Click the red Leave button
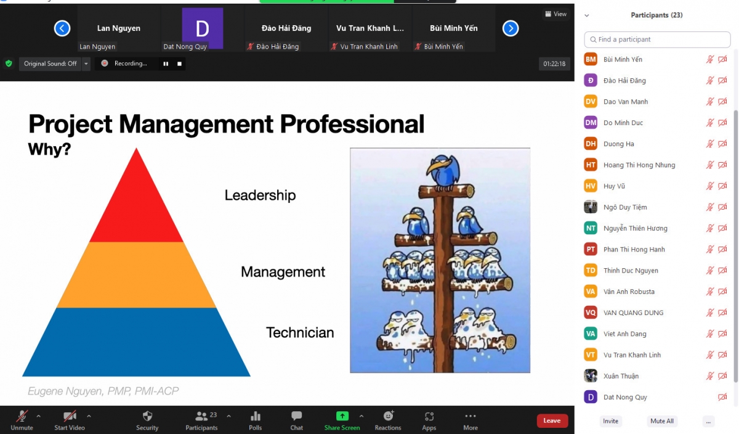The image size is (739, 434). [x=552, y=420]
